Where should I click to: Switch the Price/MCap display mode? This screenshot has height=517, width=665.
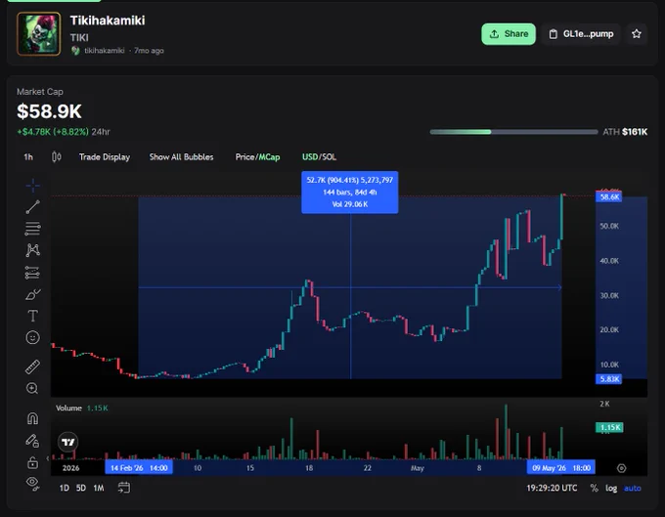point(257,156)
